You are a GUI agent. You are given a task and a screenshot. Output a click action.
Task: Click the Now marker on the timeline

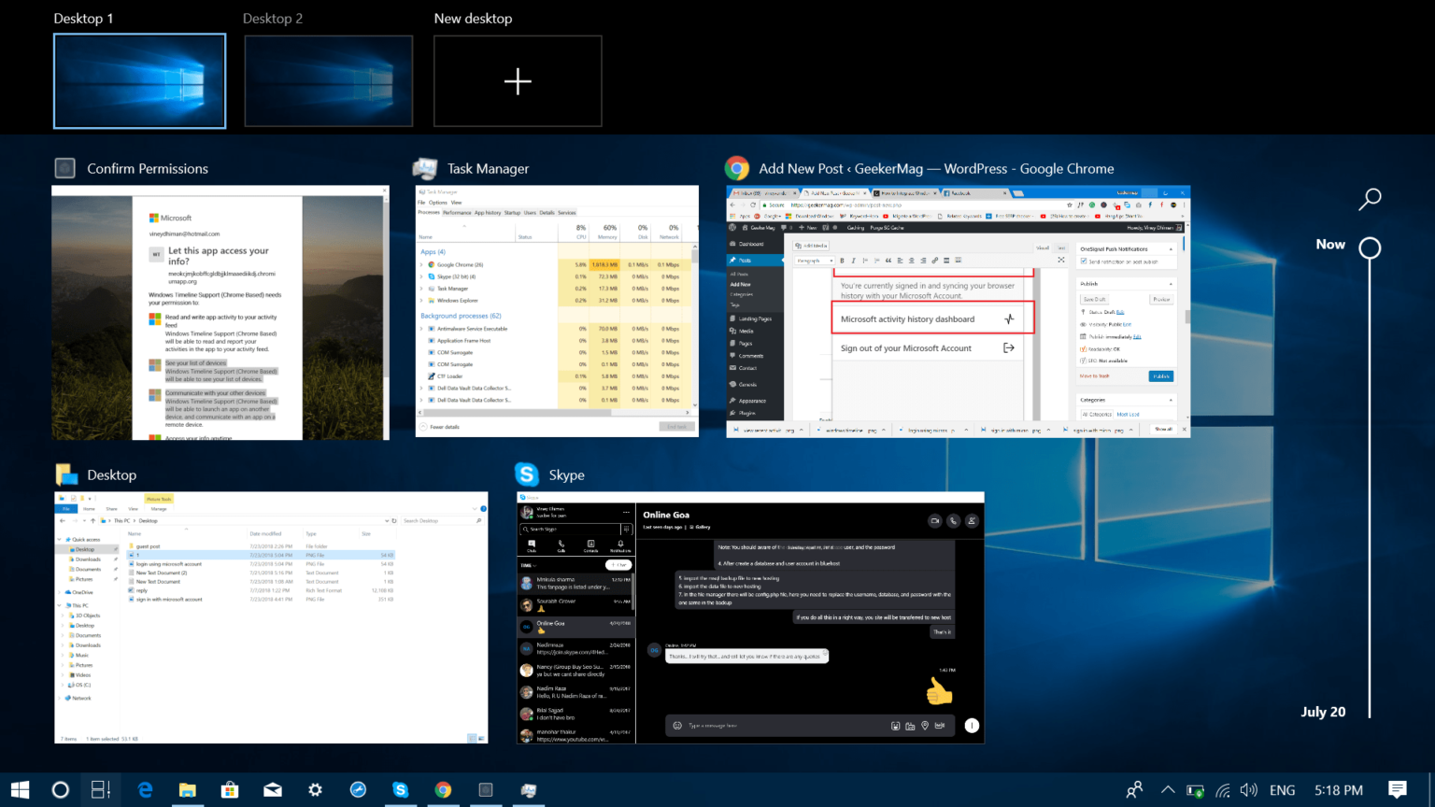coord(1370,248)
